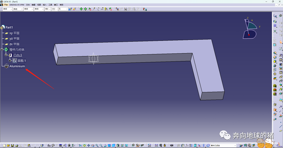The height and width of the screenshot is (148, 283).
Task: Click the Open file folder icon
Action: pos(8,145)
